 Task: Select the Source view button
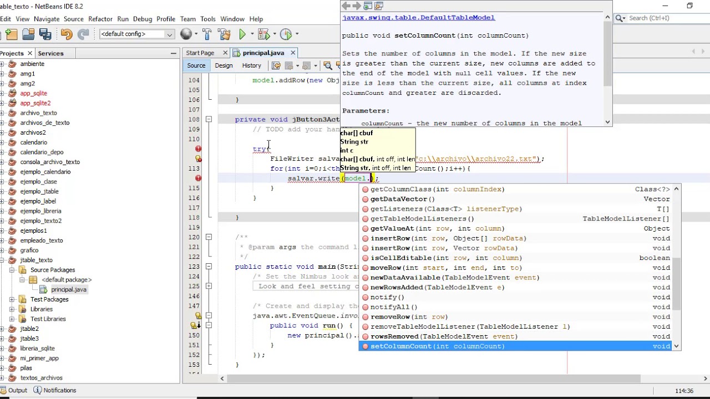[x=196, y=66]
